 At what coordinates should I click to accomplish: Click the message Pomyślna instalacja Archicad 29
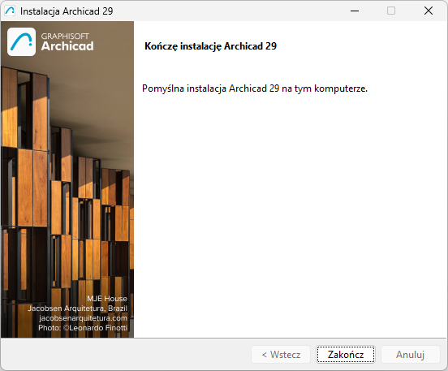point(255,88)
